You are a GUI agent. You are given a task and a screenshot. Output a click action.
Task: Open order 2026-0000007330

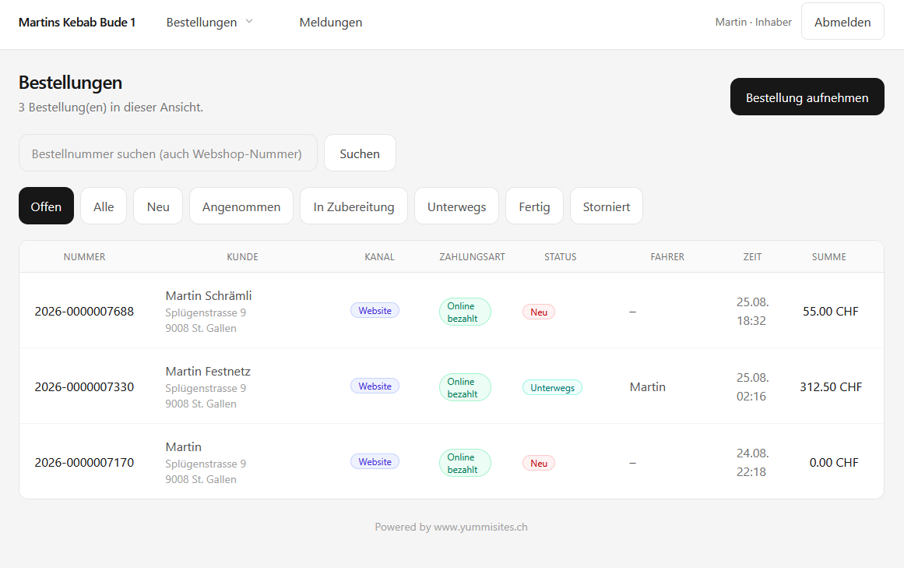click(x=84, y=387)
